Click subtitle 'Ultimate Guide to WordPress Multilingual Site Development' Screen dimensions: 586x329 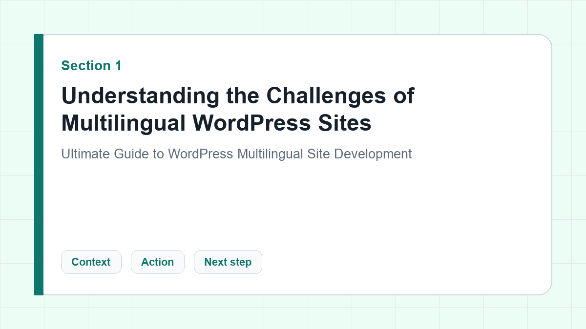(236, 154)
